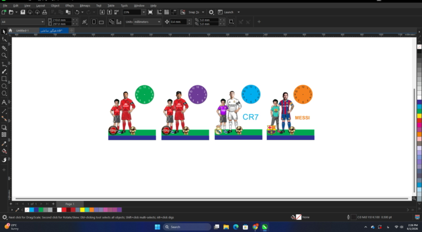This screenshot has height=232, width=422.
Task: Expand the document palette flyout arrow
Action: (x=12, y=210)
